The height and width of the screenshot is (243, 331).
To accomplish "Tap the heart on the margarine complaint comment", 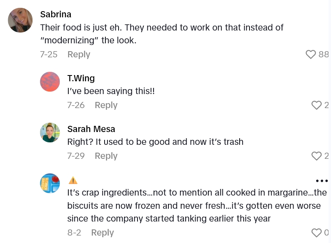I will pos(317,233).
